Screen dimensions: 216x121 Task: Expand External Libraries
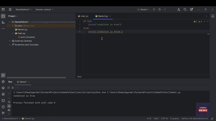point(9,41)
